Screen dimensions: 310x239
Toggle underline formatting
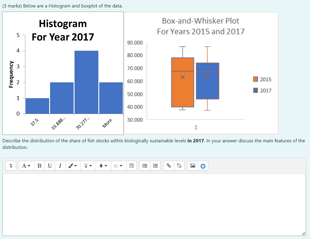[50, 166]
